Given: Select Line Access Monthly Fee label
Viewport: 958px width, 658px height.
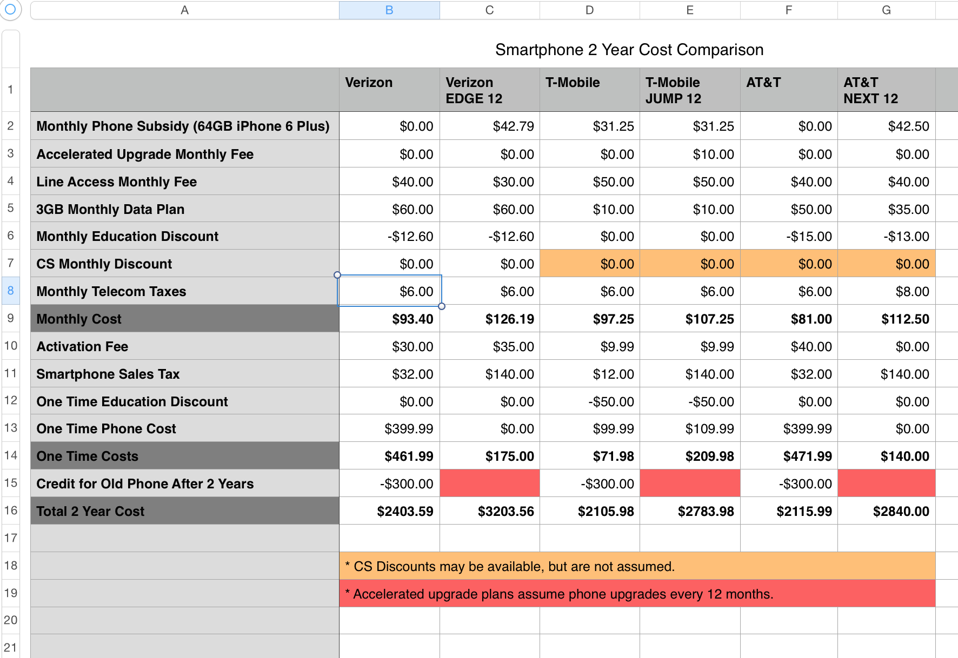Looking at the screenshot, I should tap(185, 182).
